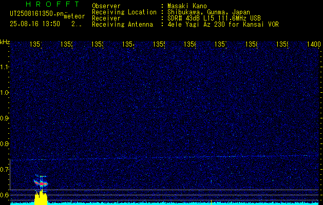Select the 'SDR# 43dB L15 111.6MHz USB' value
Screen dimensions: 323x205
click(x=214, y=18)
